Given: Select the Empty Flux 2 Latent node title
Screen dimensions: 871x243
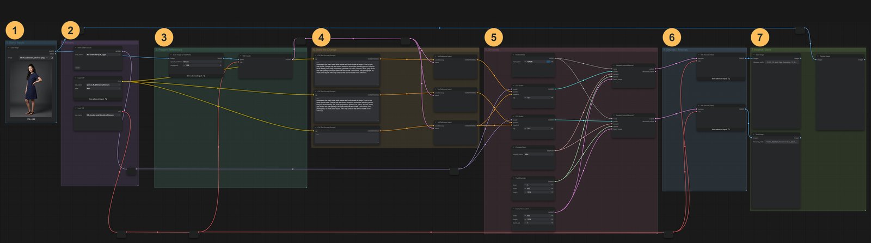Looking at the screenshot, I should coord(523,209).
